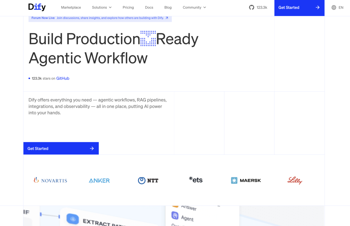Click the Anker logo
The width and height of the screenshot is (350, 226).
pyautogui.click(x=99, y=180)
